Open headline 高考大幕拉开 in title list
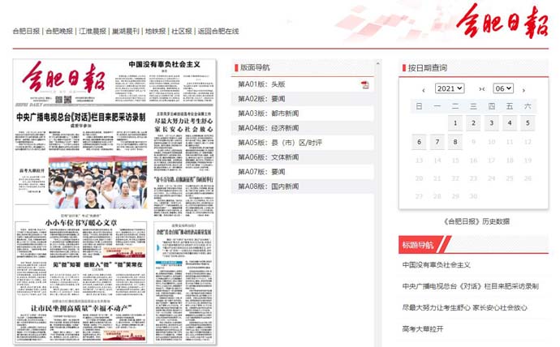The image size is (560, 347). pos(423,329)
